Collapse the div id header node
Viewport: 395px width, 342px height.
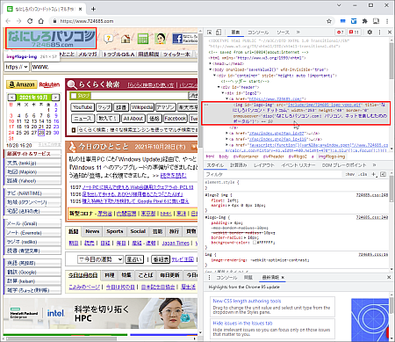219,87
